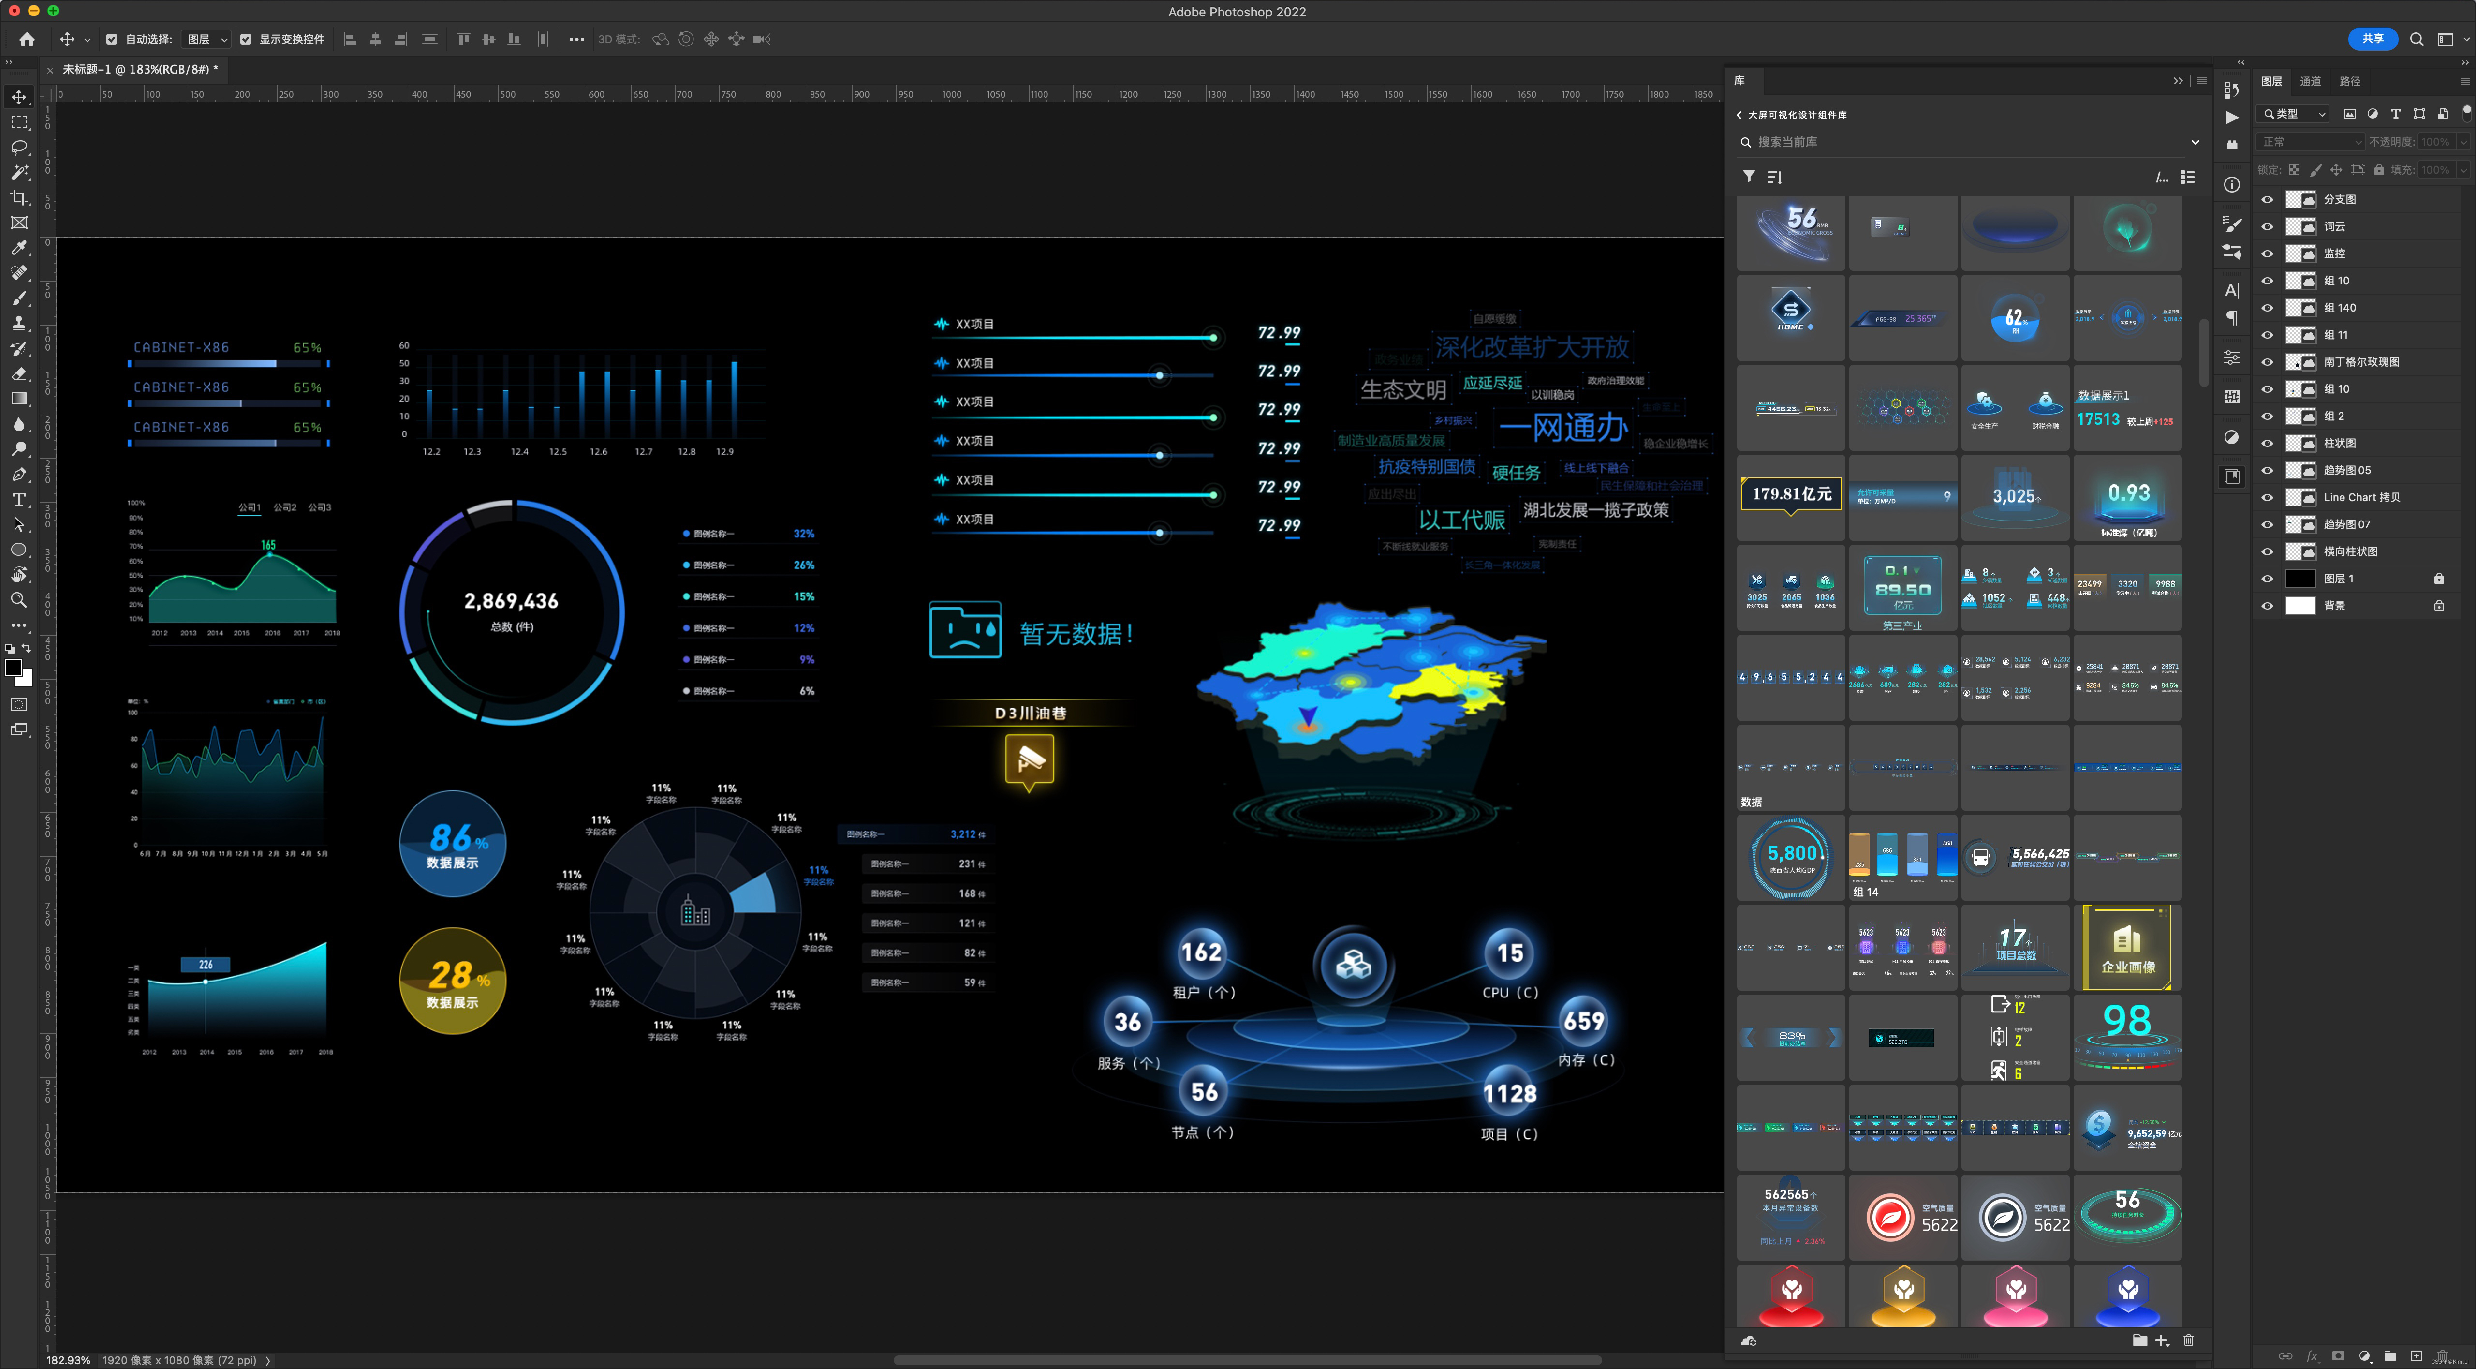The height and width of the screenshot is (1369, 2476).
Task: Switch to the 通道 tab
Action: [2311, 82]
